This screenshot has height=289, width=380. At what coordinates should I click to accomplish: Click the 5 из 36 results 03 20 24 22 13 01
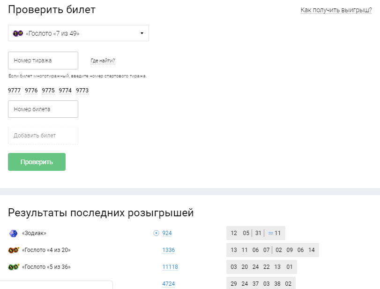[x=261, y=267]
